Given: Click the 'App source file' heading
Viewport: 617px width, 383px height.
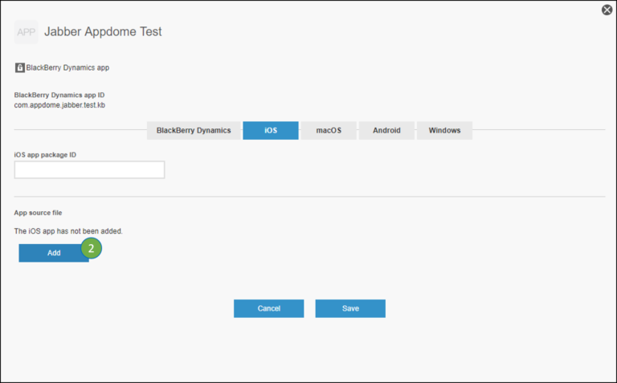Looking at the screenshot, I should tap(38, 213).
